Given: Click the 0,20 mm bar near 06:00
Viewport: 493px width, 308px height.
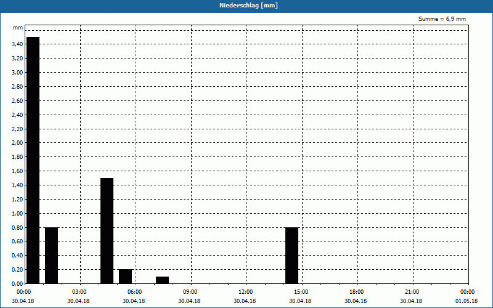Looking at the screenshot, I should coord(126,277).
